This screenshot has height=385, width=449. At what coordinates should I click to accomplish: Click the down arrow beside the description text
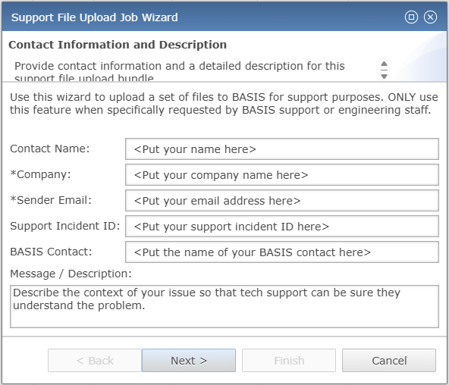point(385,77)
